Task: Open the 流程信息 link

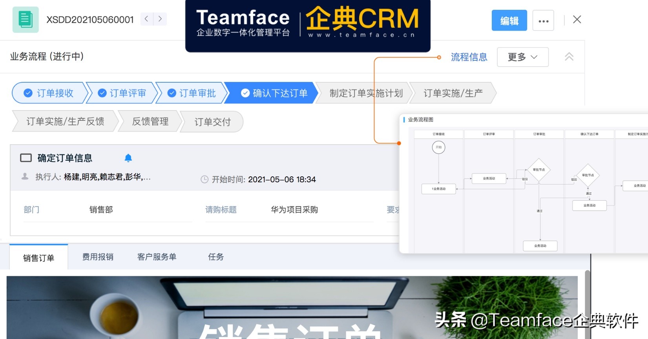Action: [469, 57]
